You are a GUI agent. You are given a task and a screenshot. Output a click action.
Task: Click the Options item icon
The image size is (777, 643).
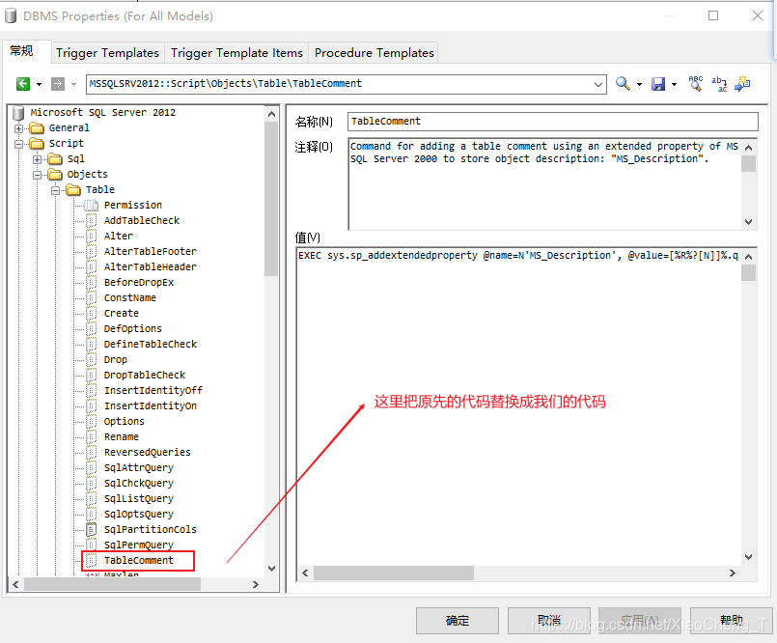(92, 421)
